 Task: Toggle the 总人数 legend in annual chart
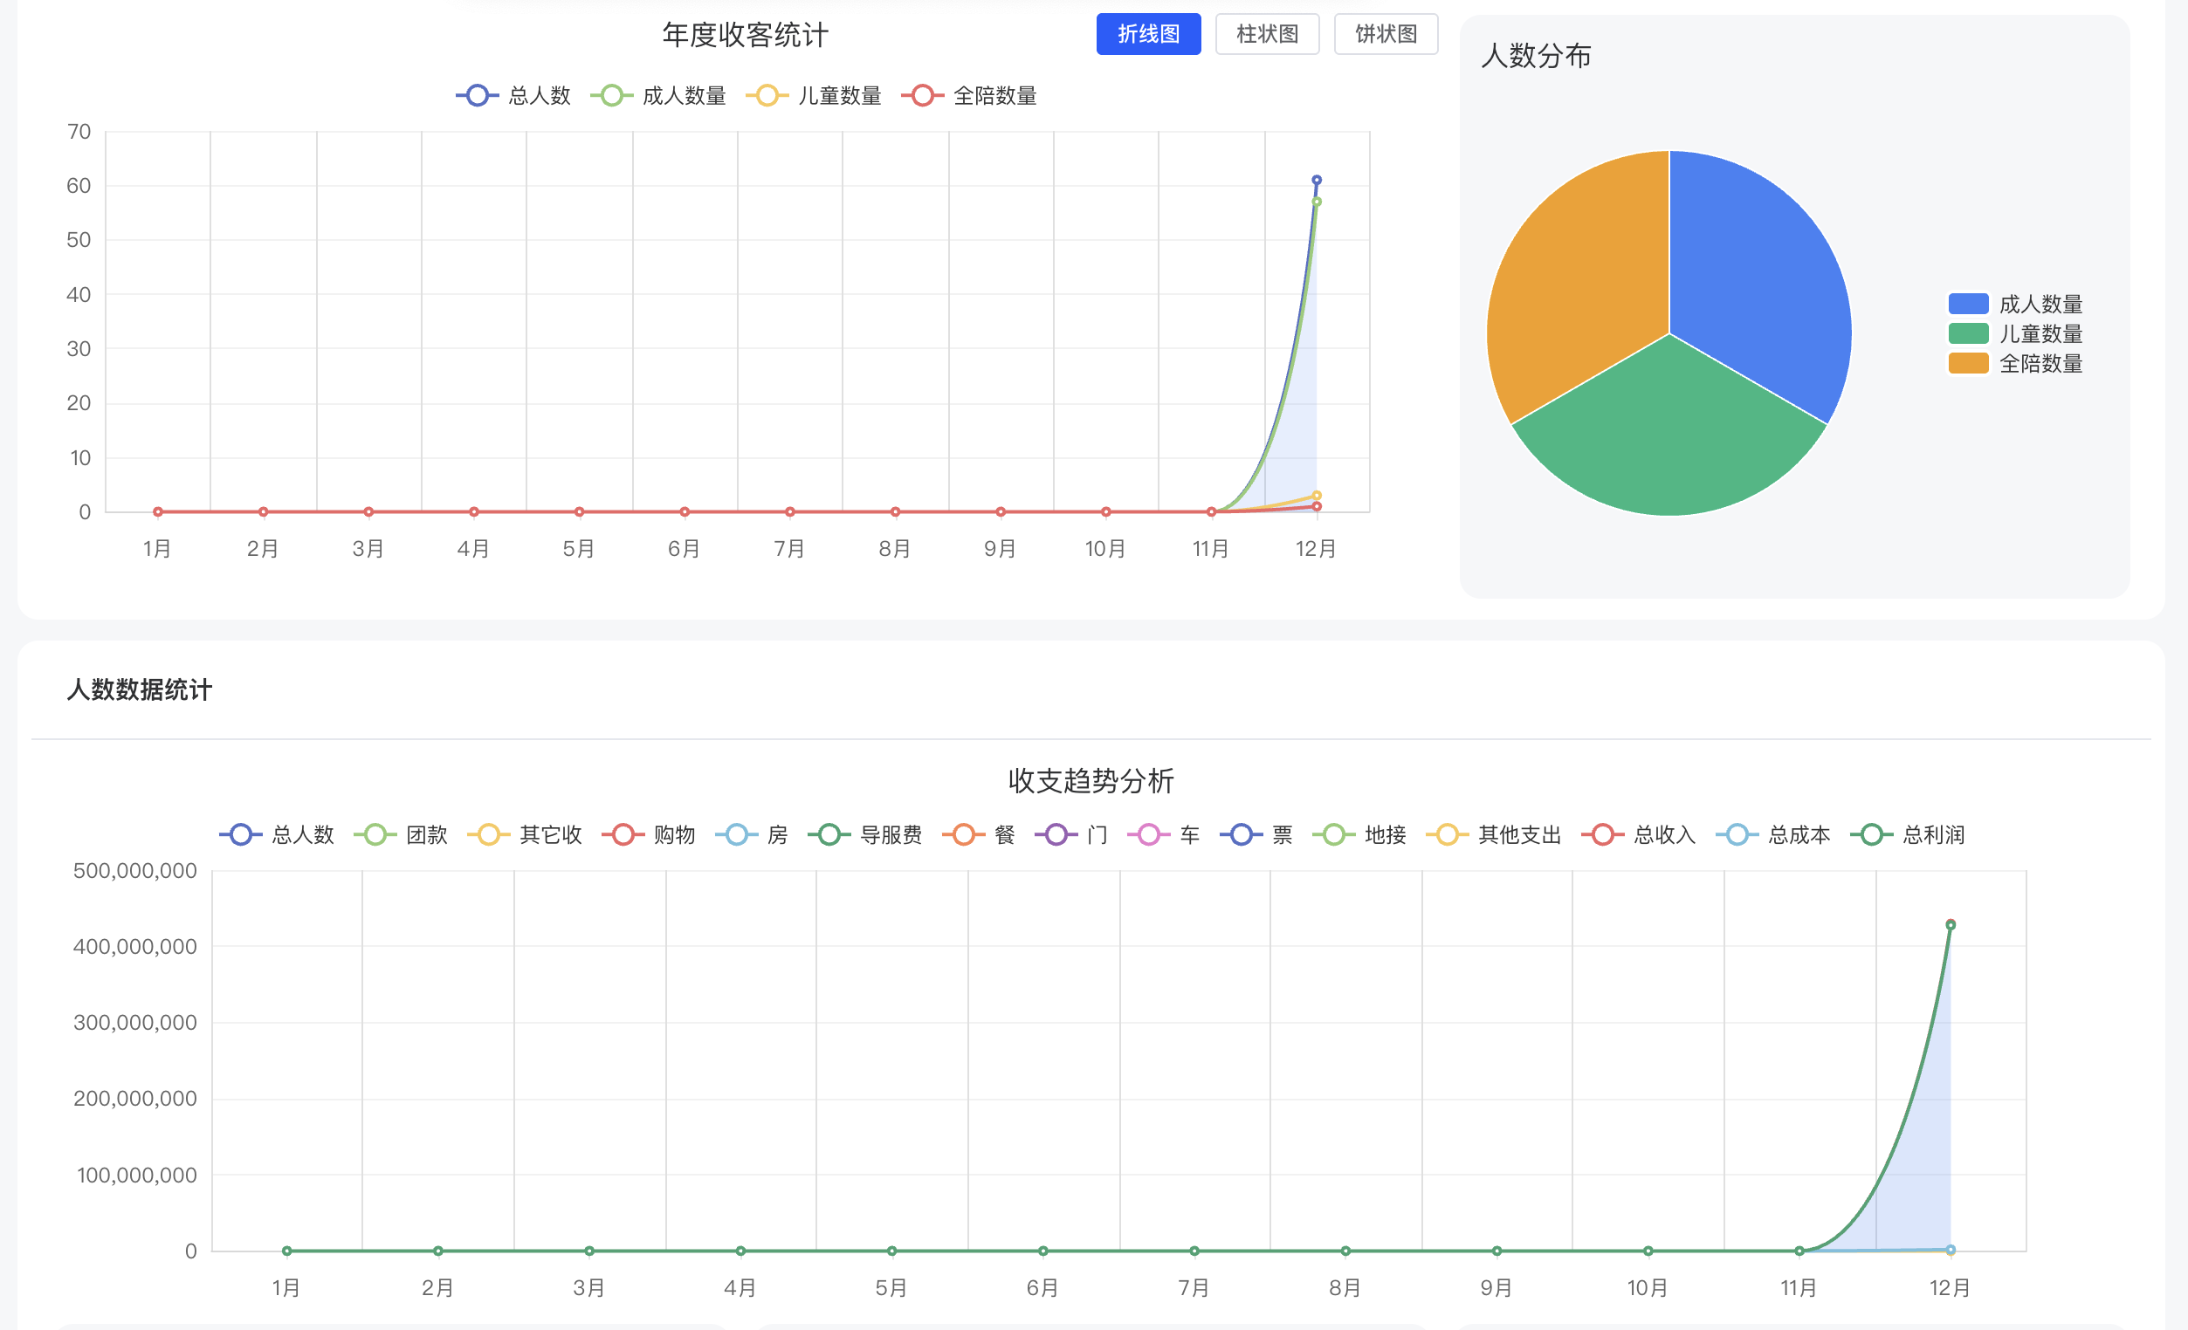[x=476, y=95]
